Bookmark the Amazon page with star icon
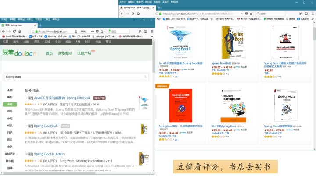316x177 pixels. (251, 14)
